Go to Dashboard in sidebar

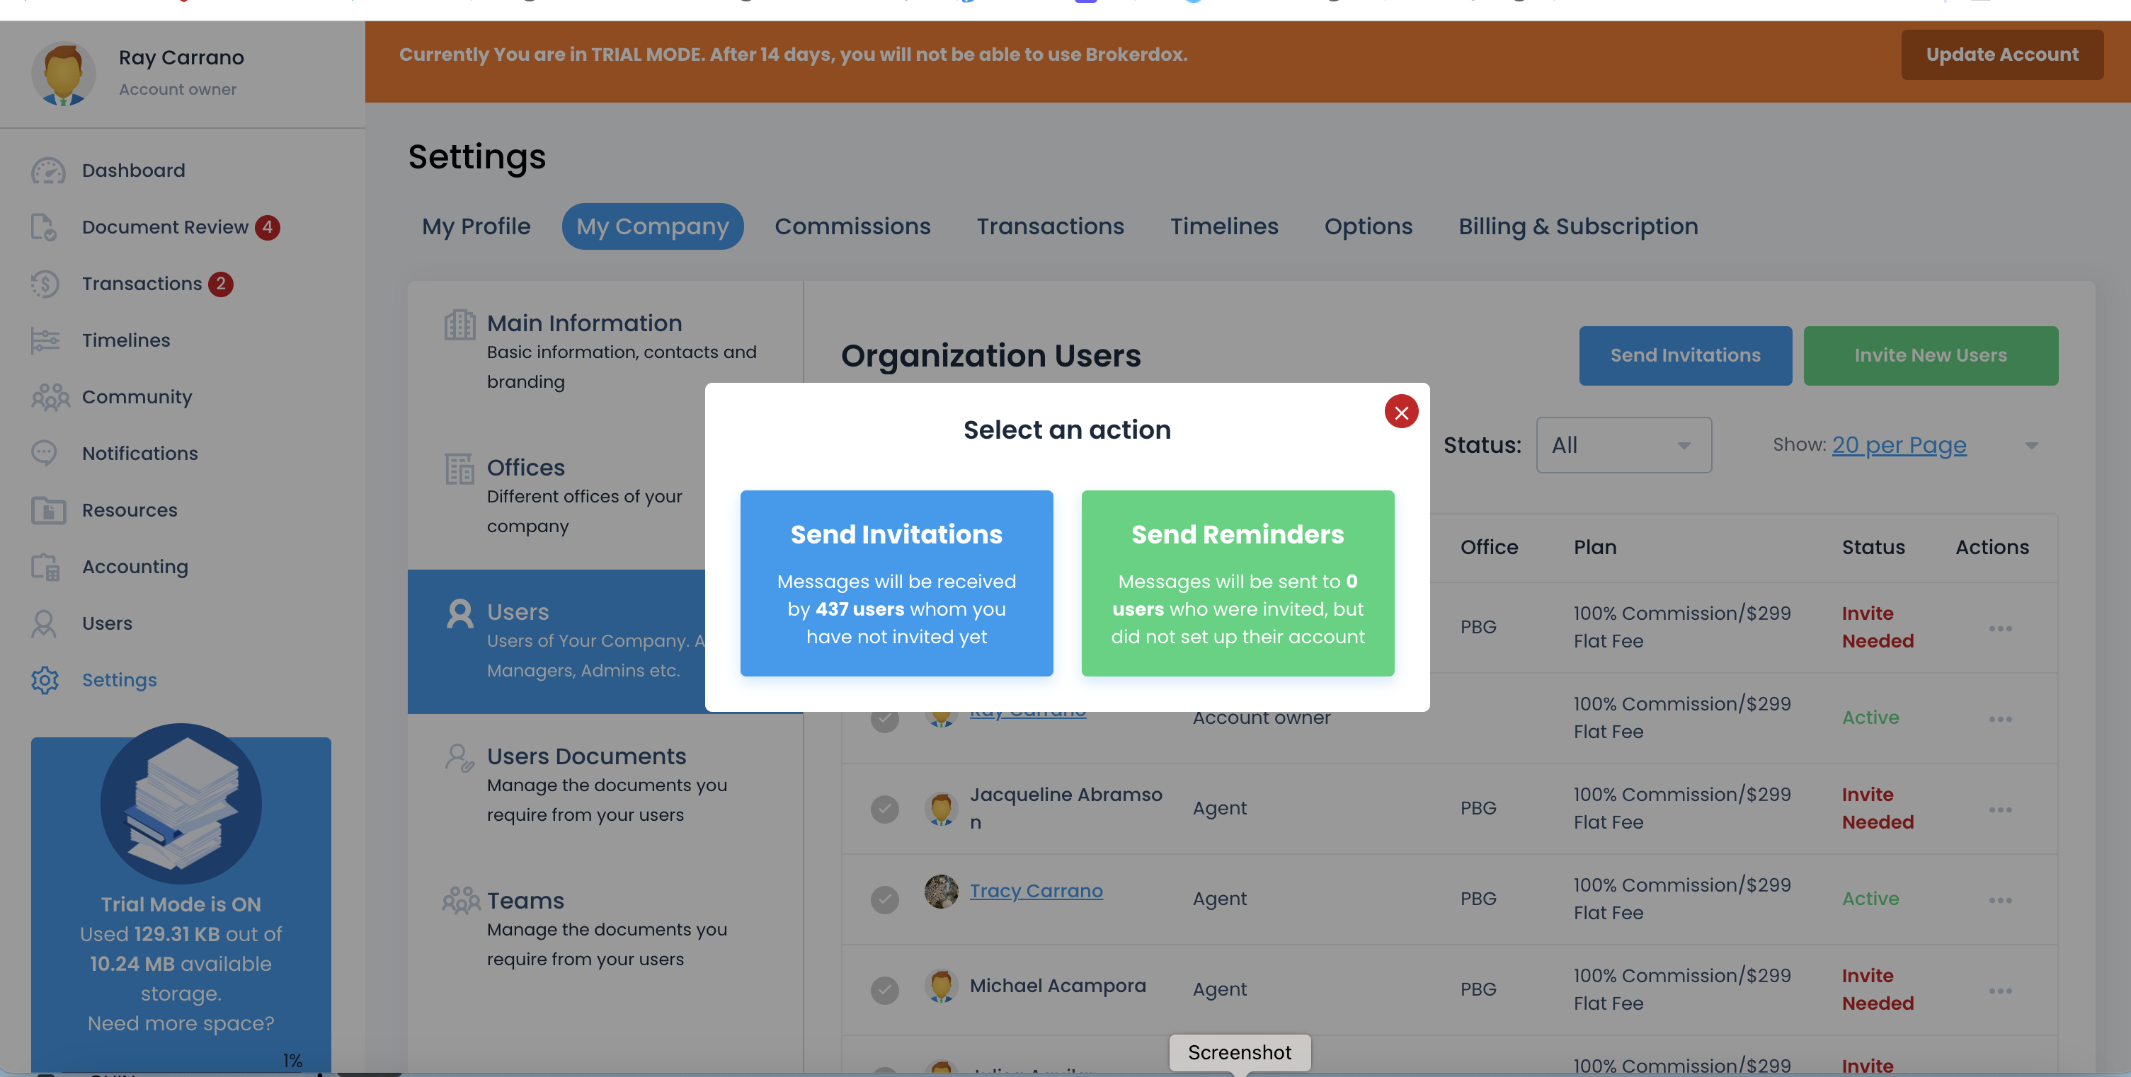133,171
